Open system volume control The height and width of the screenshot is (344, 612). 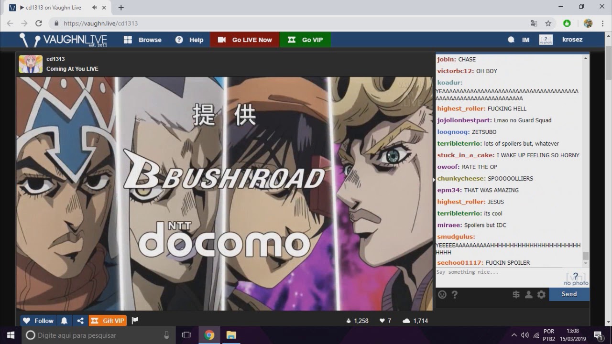525,335
